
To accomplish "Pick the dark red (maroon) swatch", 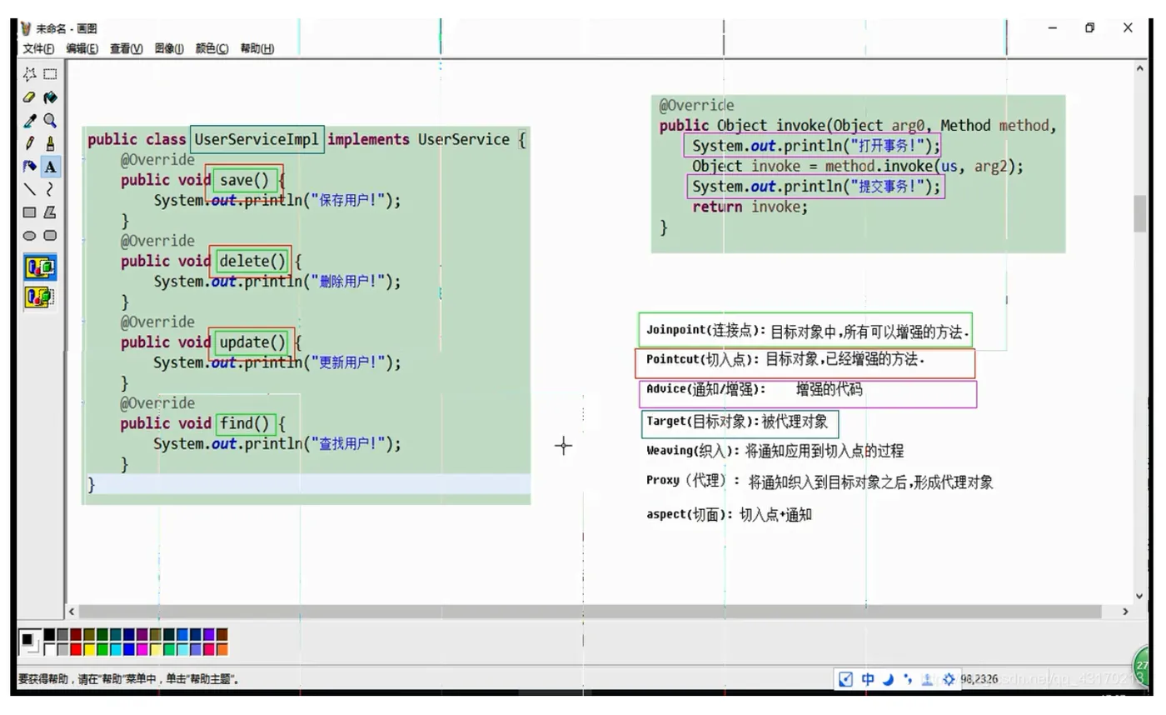I will [x=76, y=635].
